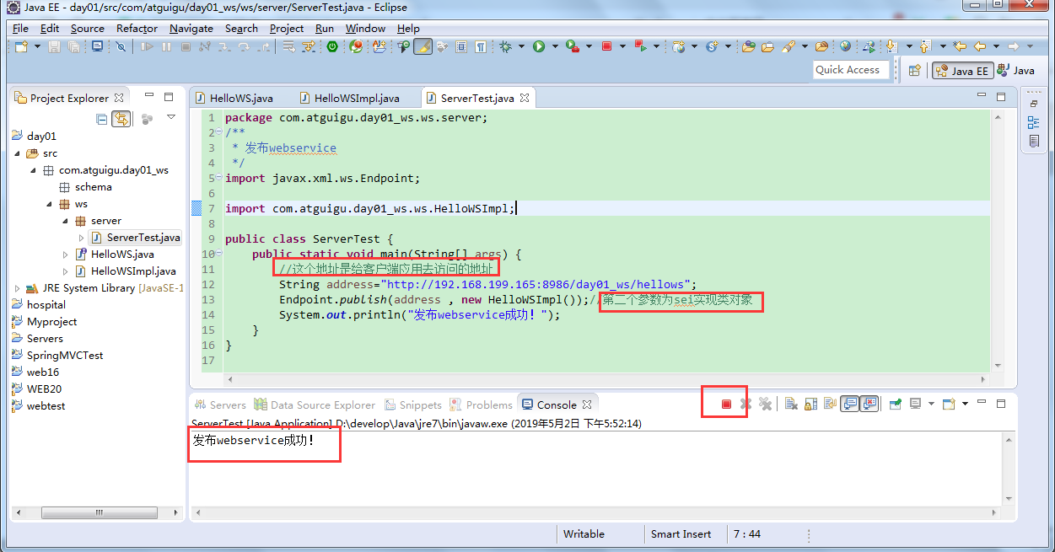The image size is (1055, 552).
Task: Select the hospital project
Action: [x=39, y=305]
